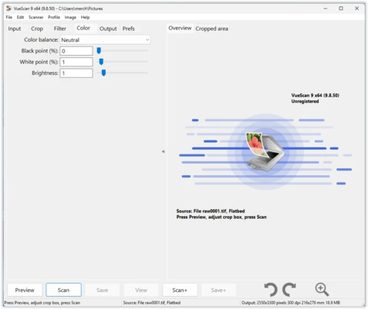Viewport: 368px width, 309px height.
Task: Click the Scan button
Action: click(63, 290)
